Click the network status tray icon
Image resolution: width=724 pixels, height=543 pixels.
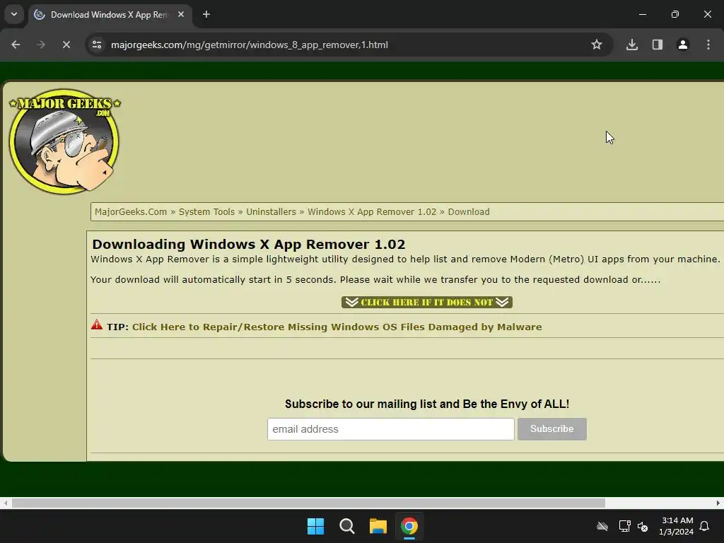[625, 526]
